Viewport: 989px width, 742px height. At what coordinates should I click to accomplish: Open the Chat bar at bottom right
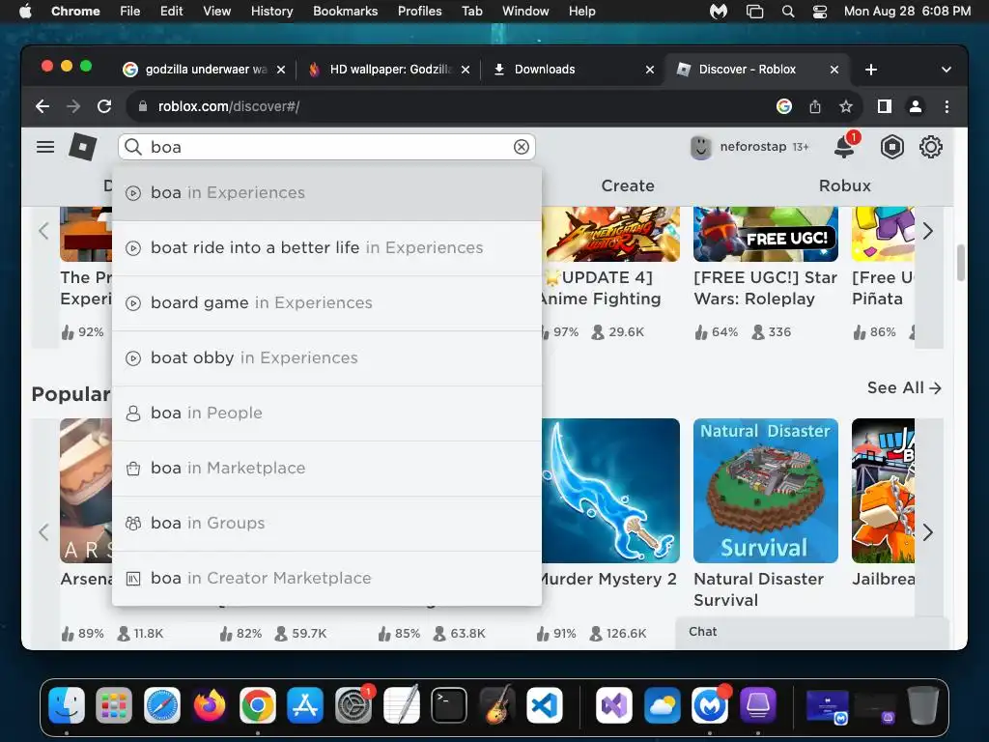click(x=811, y=632)
